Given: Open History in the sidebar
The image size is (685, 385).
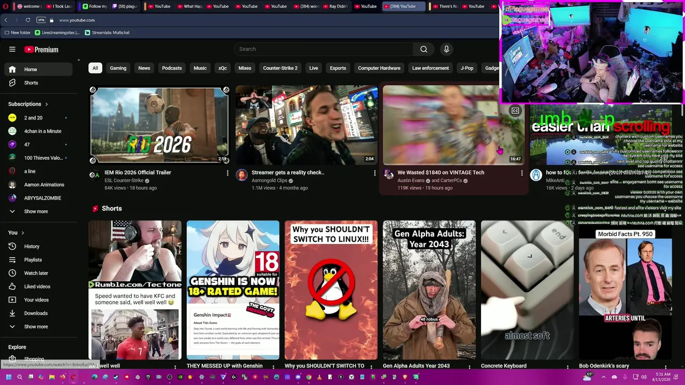Looking at the screenshot, I should click(x=38, y=247).
